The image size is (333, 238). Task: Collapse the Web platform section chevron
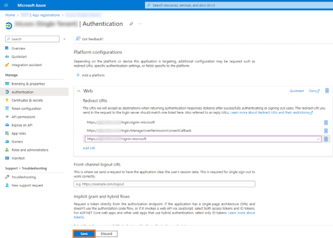[x=79, y=91]
